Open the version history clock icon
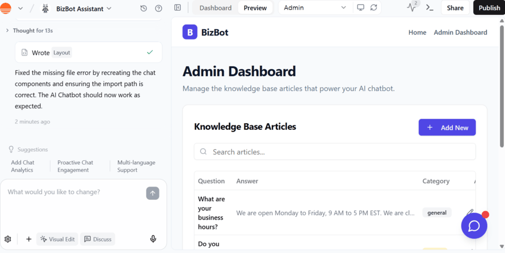Screen dimensions: 505x253 coord(143,9)
